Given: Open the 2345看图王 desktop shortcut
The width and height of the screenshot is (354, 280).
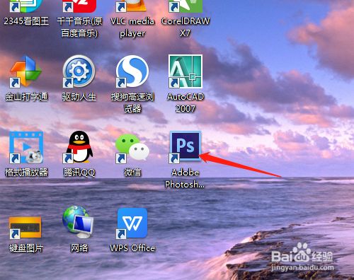Looking at the screenshot, I should 26,6.
